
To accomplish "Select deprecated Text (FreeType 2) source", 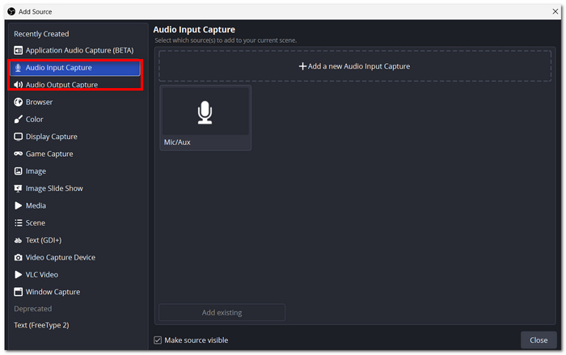I will pyautogui.click(x=41, y=325).
